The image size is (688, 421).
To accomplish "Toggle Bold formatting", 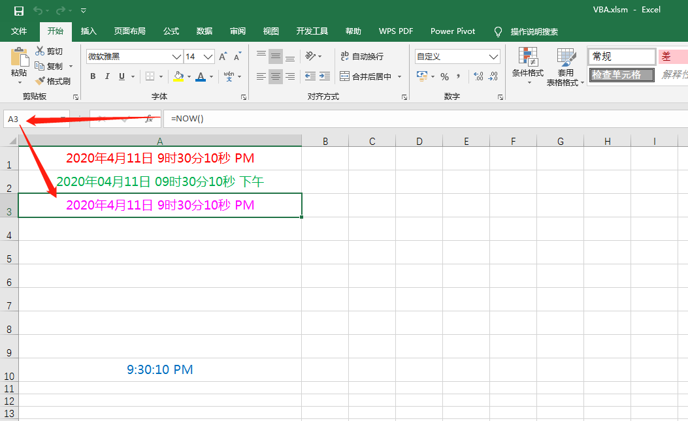I will click(x=93, y=76).
